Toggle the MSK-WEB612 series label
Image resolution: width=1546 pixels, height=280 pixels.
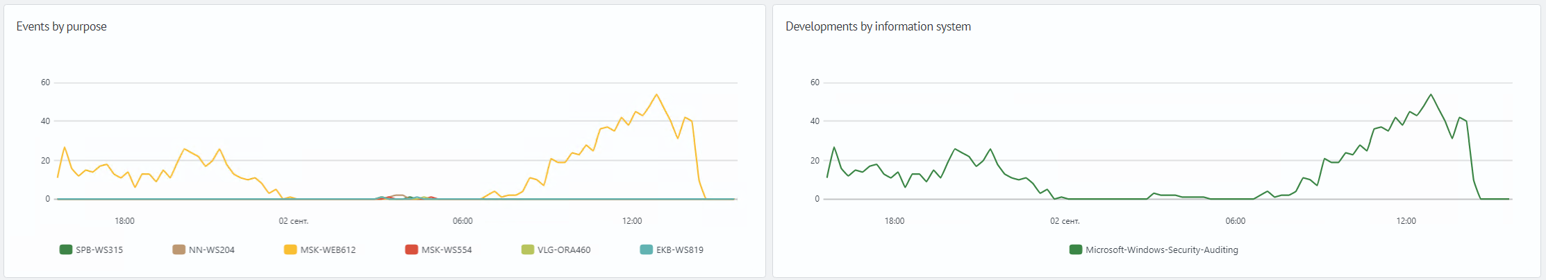pyautogui.click(x=328, y=250)
